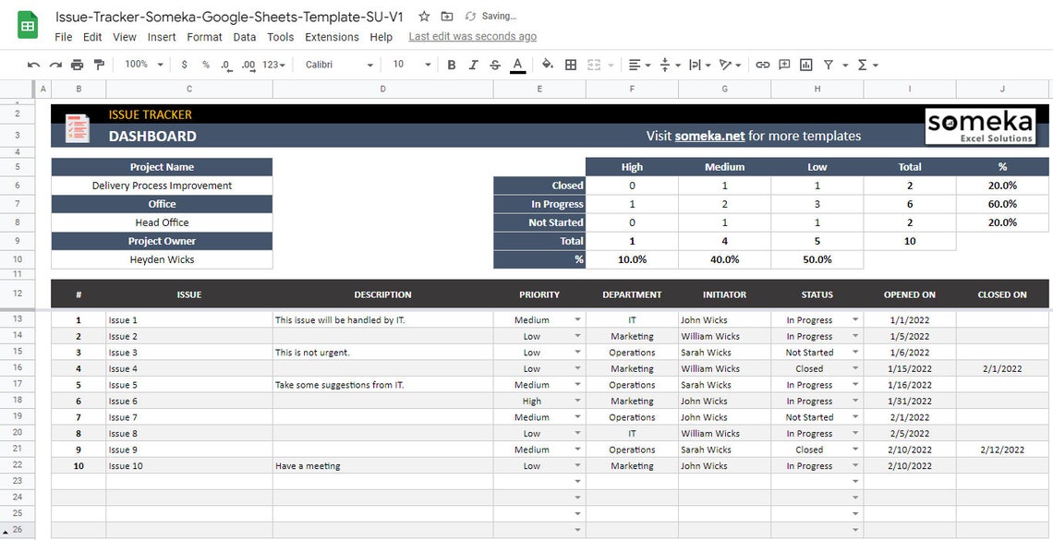This screenshot has height=540, width=1053.
Task: Apply strikethrough formatting
Action: tap(497, 65)
